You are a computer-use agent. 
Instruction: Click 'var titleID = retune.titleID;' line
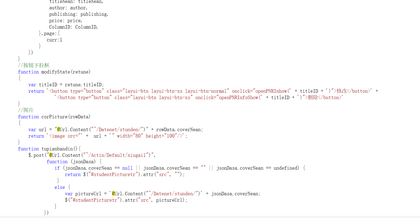tap(66, 85)
